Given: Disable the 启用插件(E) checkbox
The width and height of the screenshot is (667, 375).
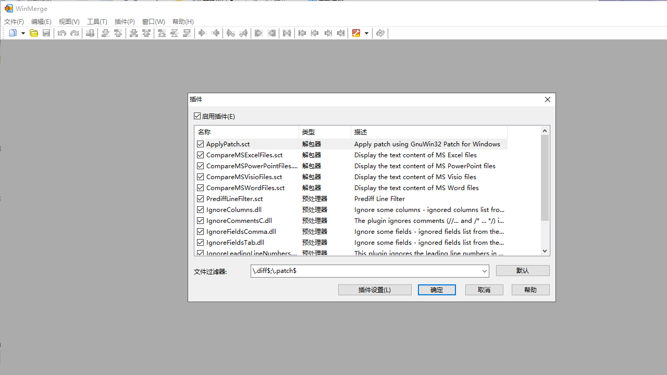Looking at the screenshot, I should click(x=197, y=116).
